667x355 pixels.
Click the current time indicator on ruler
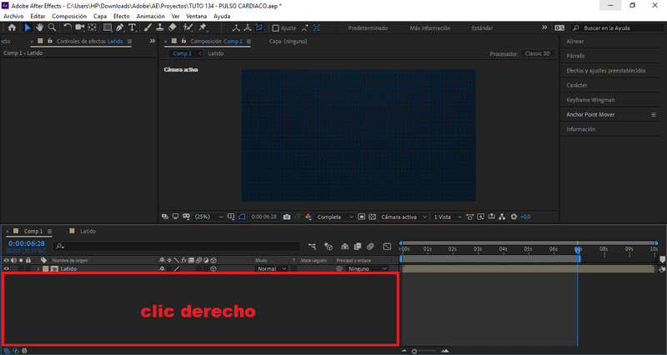click(x=578, y=249)
